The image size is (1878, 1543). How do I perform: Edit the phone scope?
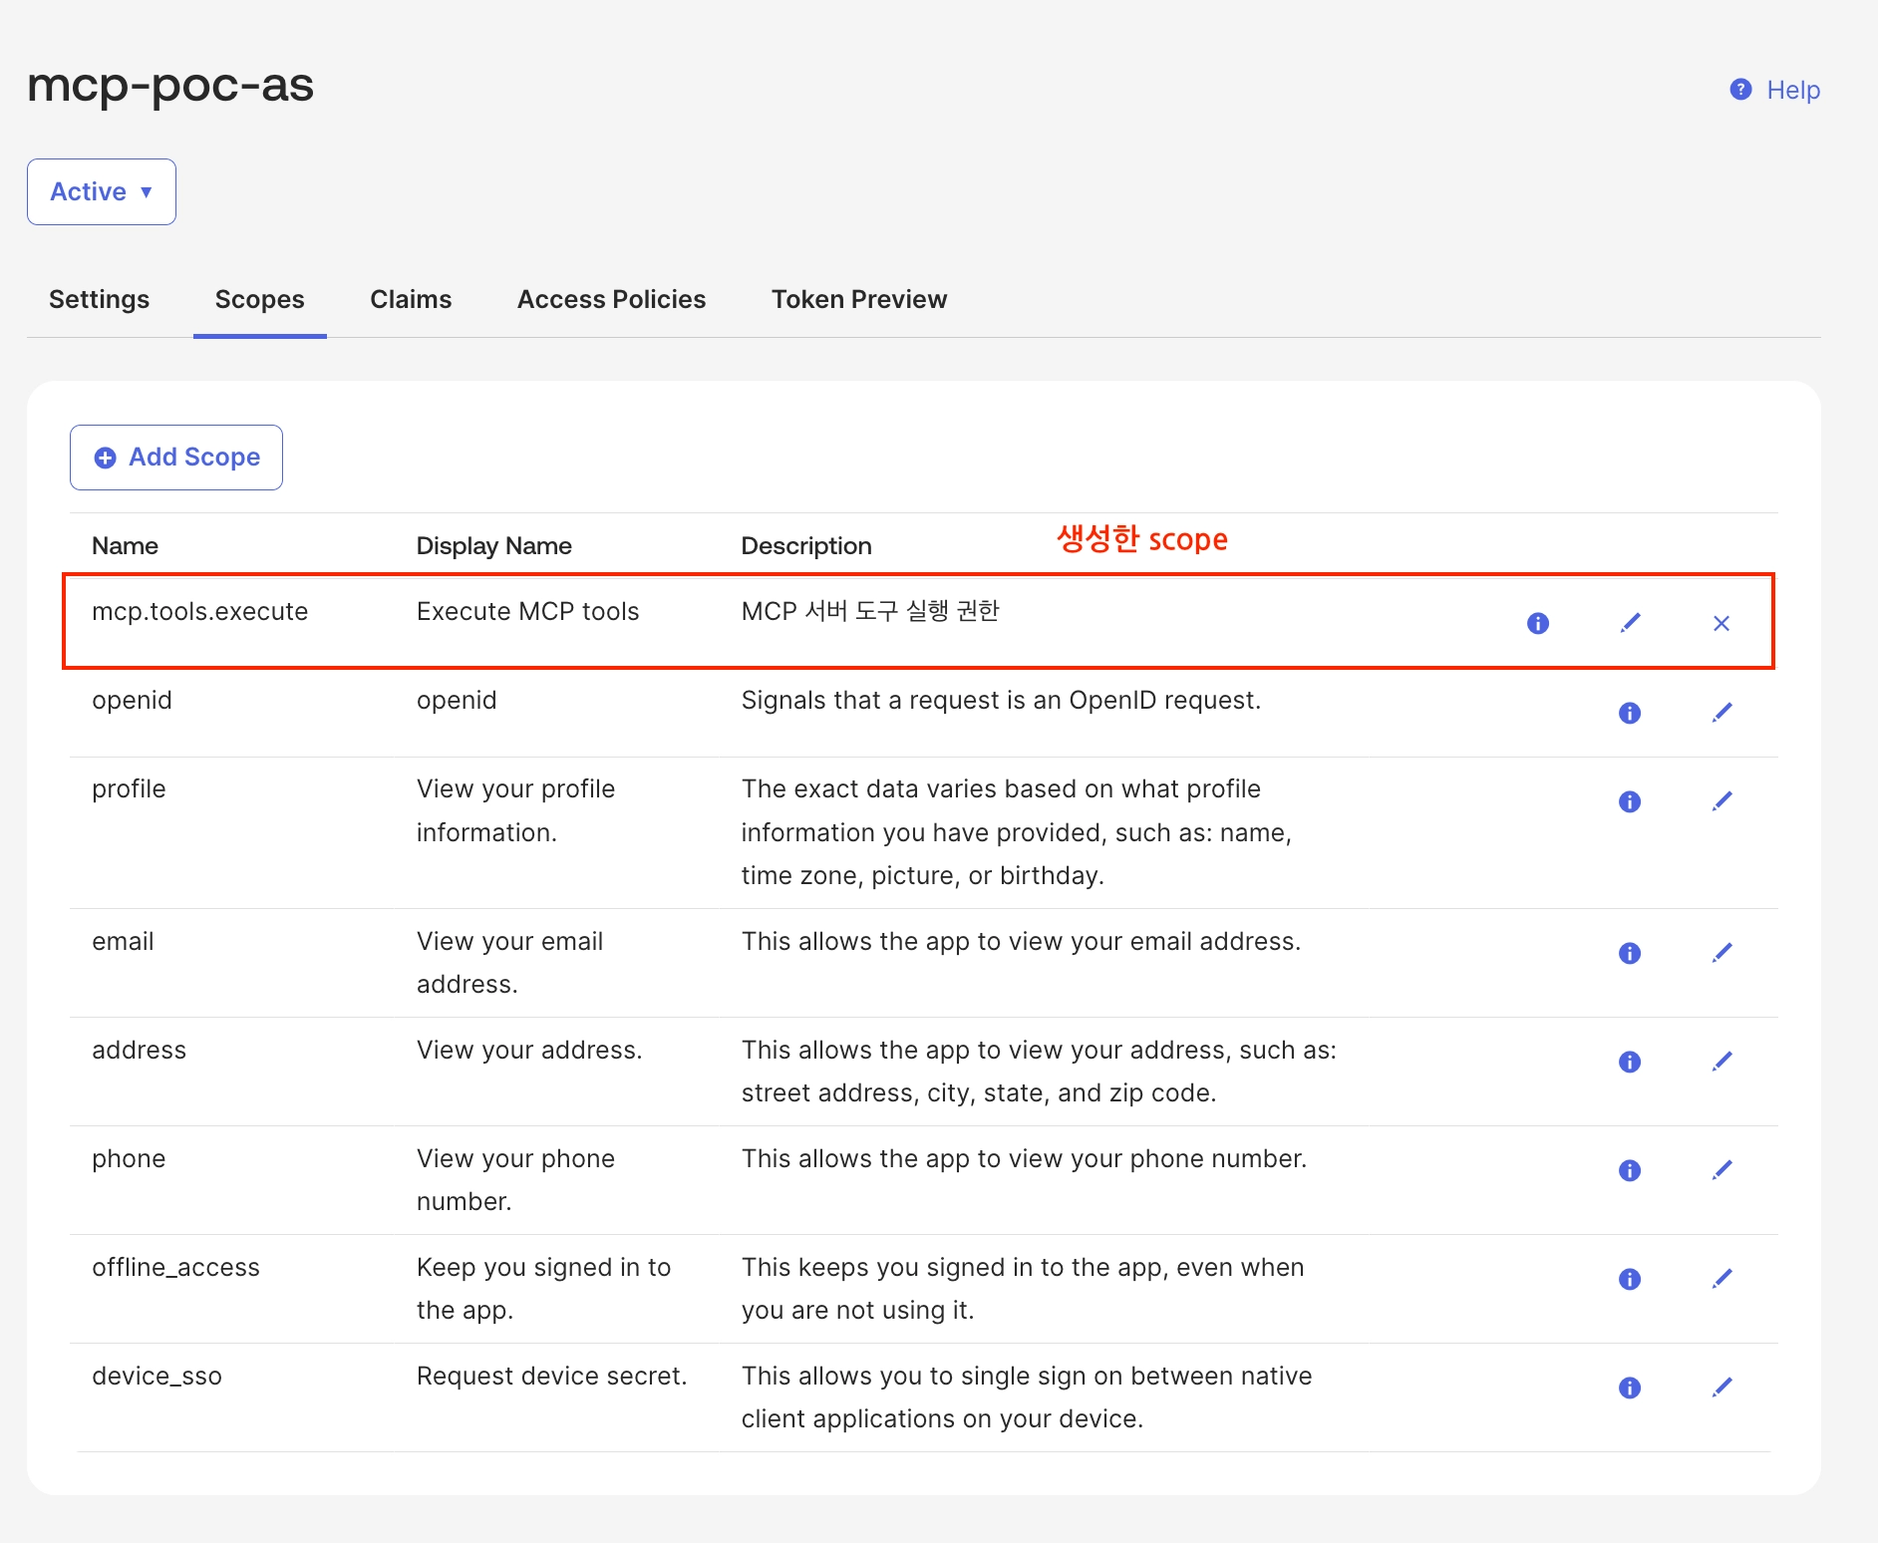(1721, 1170)
